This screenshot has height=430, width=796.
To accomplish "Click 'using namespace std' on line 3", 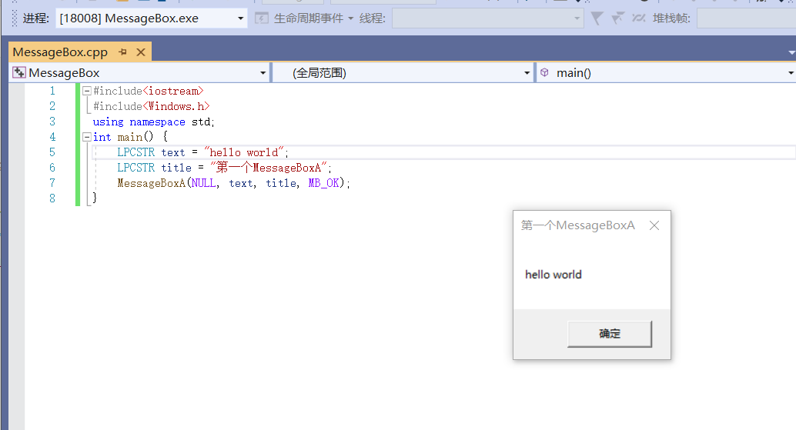I will (x=153, y=122).
